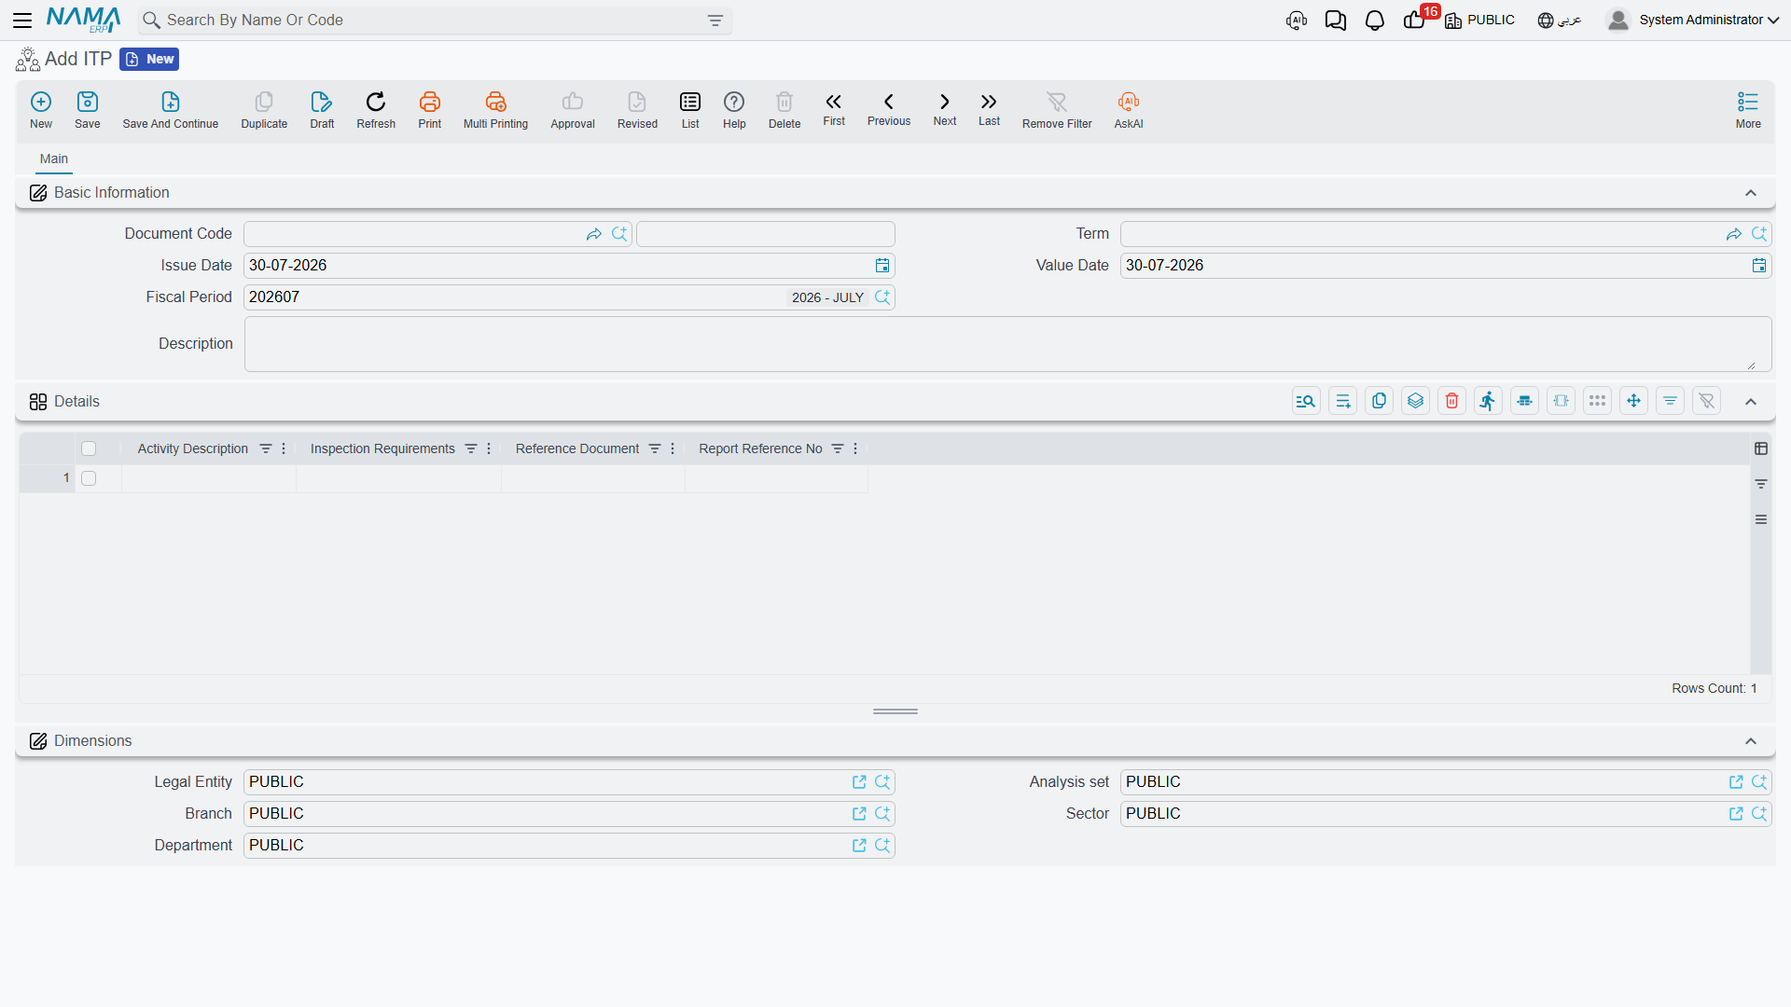
Task: Open Activity Description column filter
Action: tap(266, 448)
